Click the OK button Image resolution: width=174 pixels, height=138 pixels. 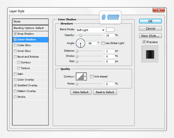pyautogui.click(x=150, y=21)
